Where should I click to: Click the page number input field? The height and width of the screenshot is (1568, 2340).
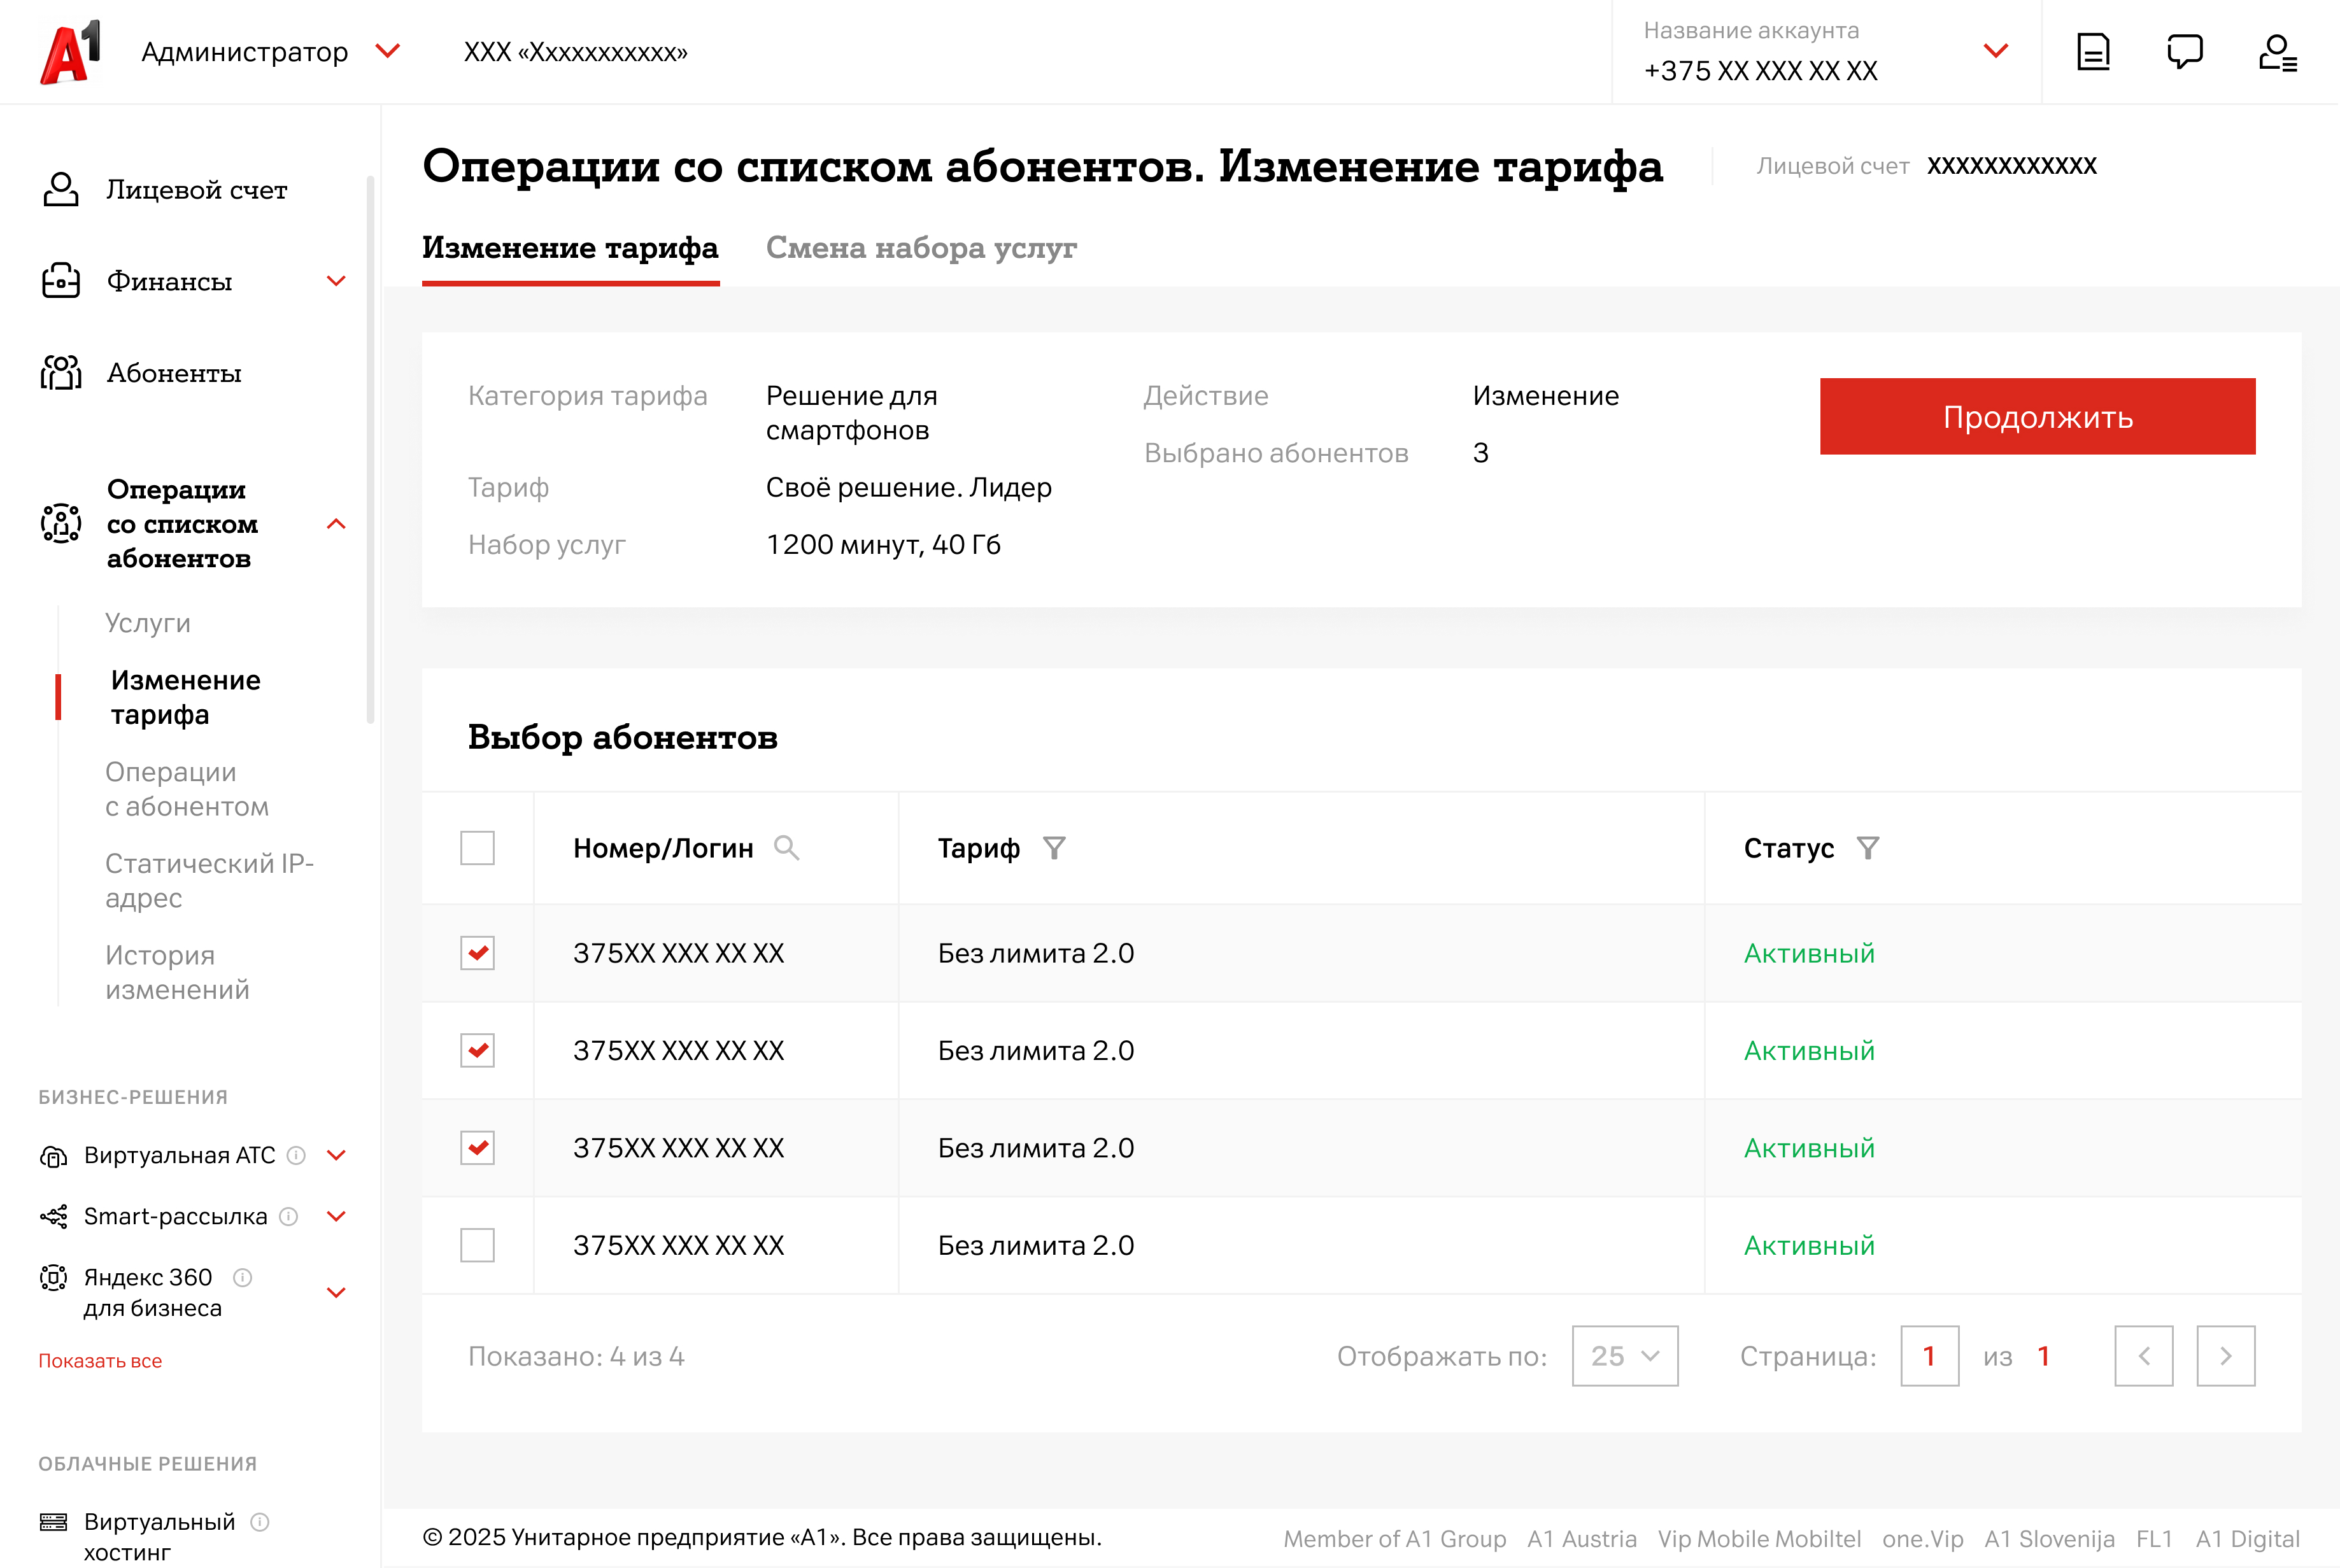[1929, 1356]
